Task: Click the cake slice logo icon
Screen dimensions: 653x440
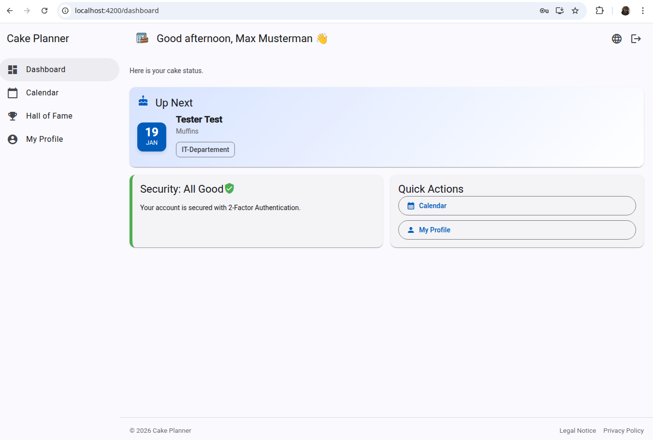Action: coord(142,38)
